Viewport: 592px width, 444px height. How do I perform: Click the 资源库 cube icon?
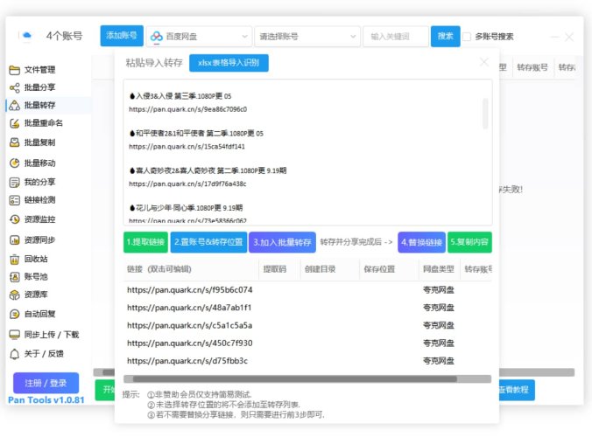[x=14, y=295]
